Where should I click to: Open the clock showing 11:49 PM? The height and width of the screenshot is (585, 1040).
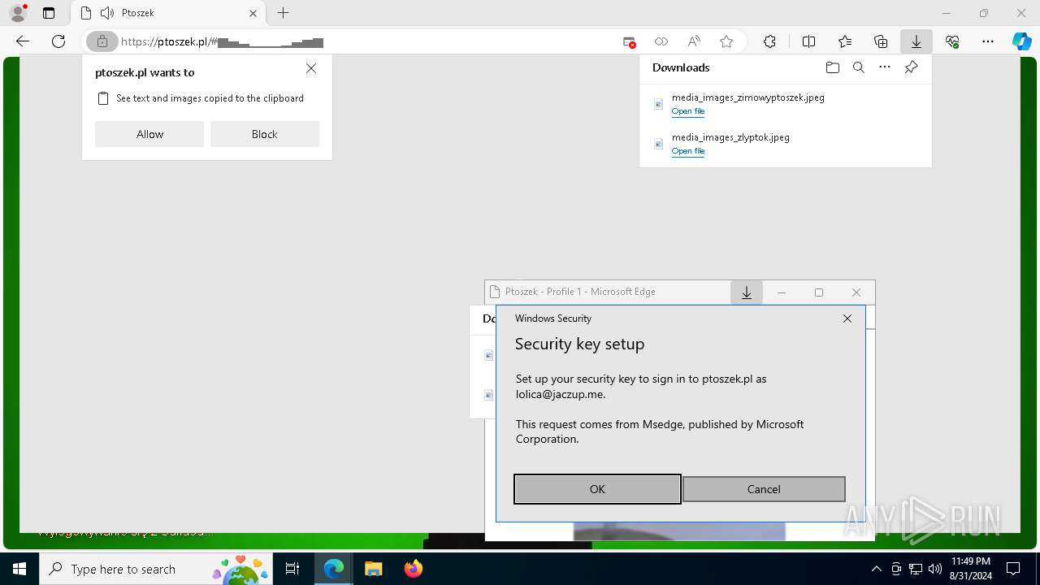click(x=971, y=569)
